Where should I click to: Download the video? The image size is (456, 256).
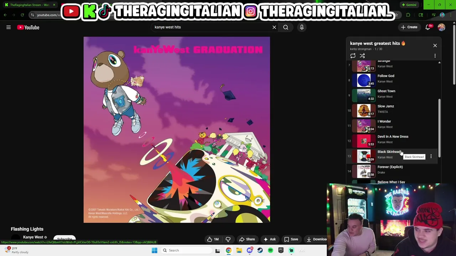pos(316,239)
